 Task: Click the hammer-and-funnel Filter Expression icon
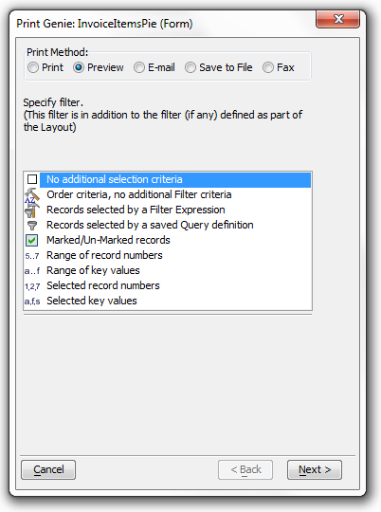pos(32,210)
